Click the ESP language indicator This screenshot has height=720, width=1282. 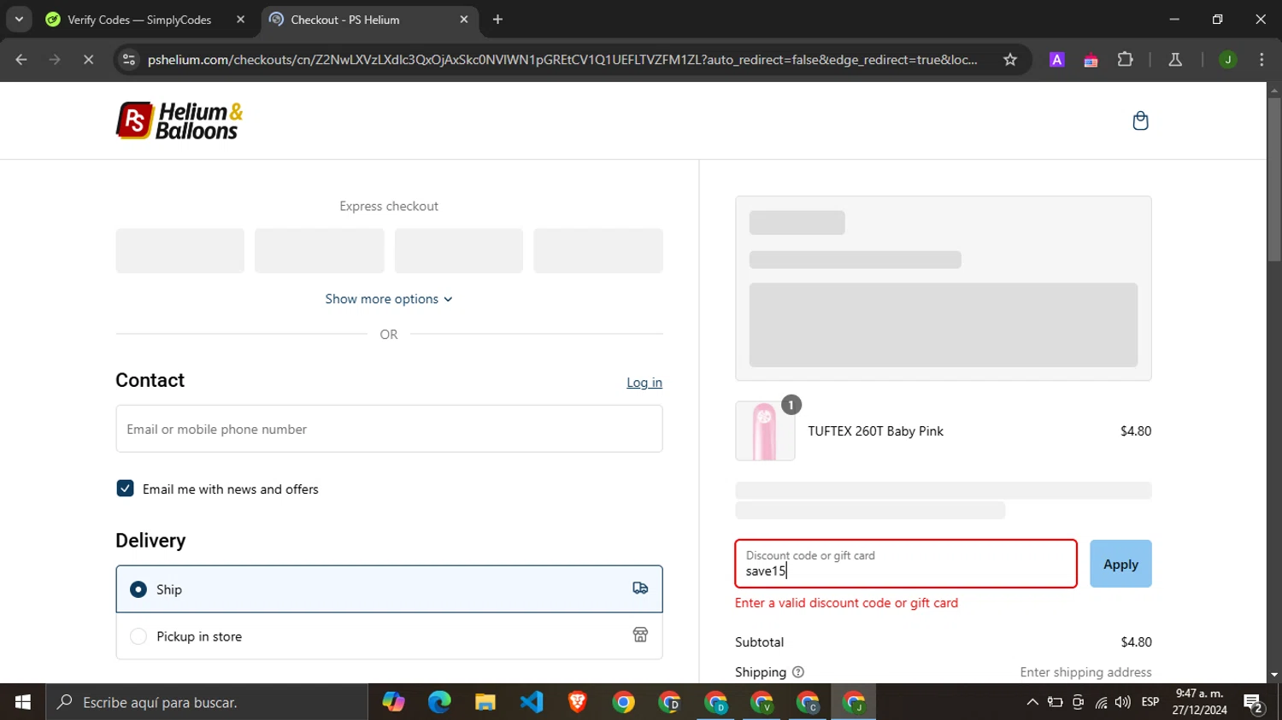click(1150, 702)
